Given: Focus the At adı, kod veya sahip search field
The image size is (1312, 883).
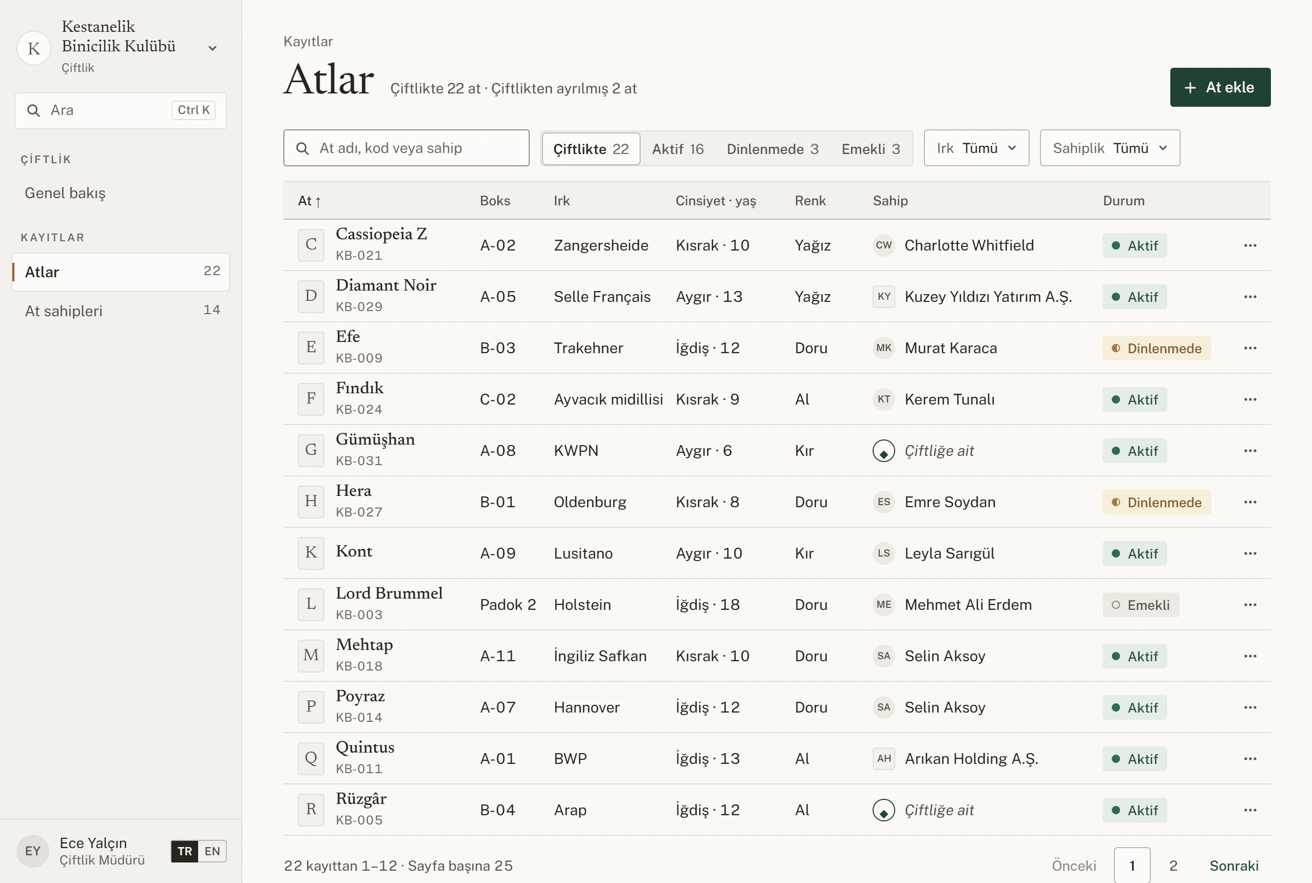Looking at the screenshot, I should [406, 148].
